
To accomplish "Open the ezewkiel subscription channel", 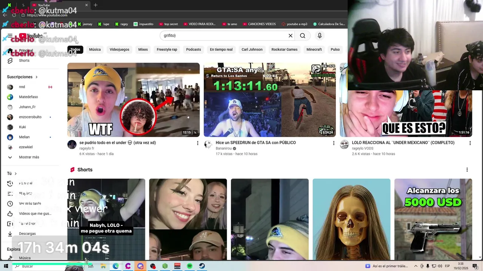I will tap(30, 147).
